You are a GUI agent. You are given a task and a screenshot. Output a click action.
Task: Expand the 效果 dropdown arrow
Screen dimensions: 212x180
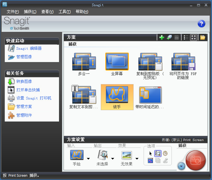click(137, 159)
